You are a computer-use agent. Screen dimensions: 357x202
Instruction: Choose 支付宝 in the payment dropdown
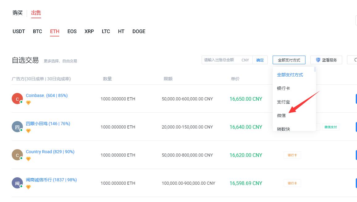[x=283, y=102]
